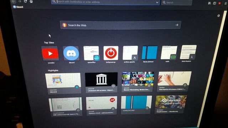
Task: Open the hamburger application menu
Action: point(226,4)
